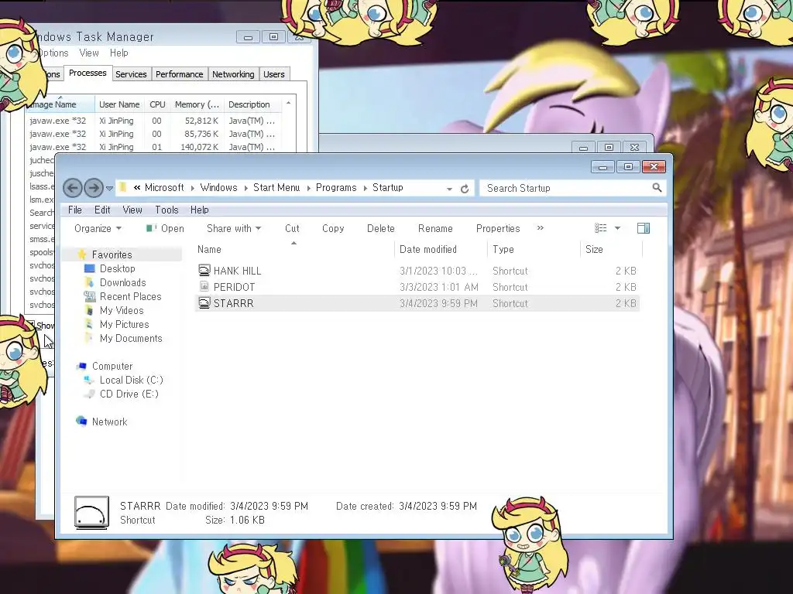Open Downloads in Favorites

tap(122, 283)
